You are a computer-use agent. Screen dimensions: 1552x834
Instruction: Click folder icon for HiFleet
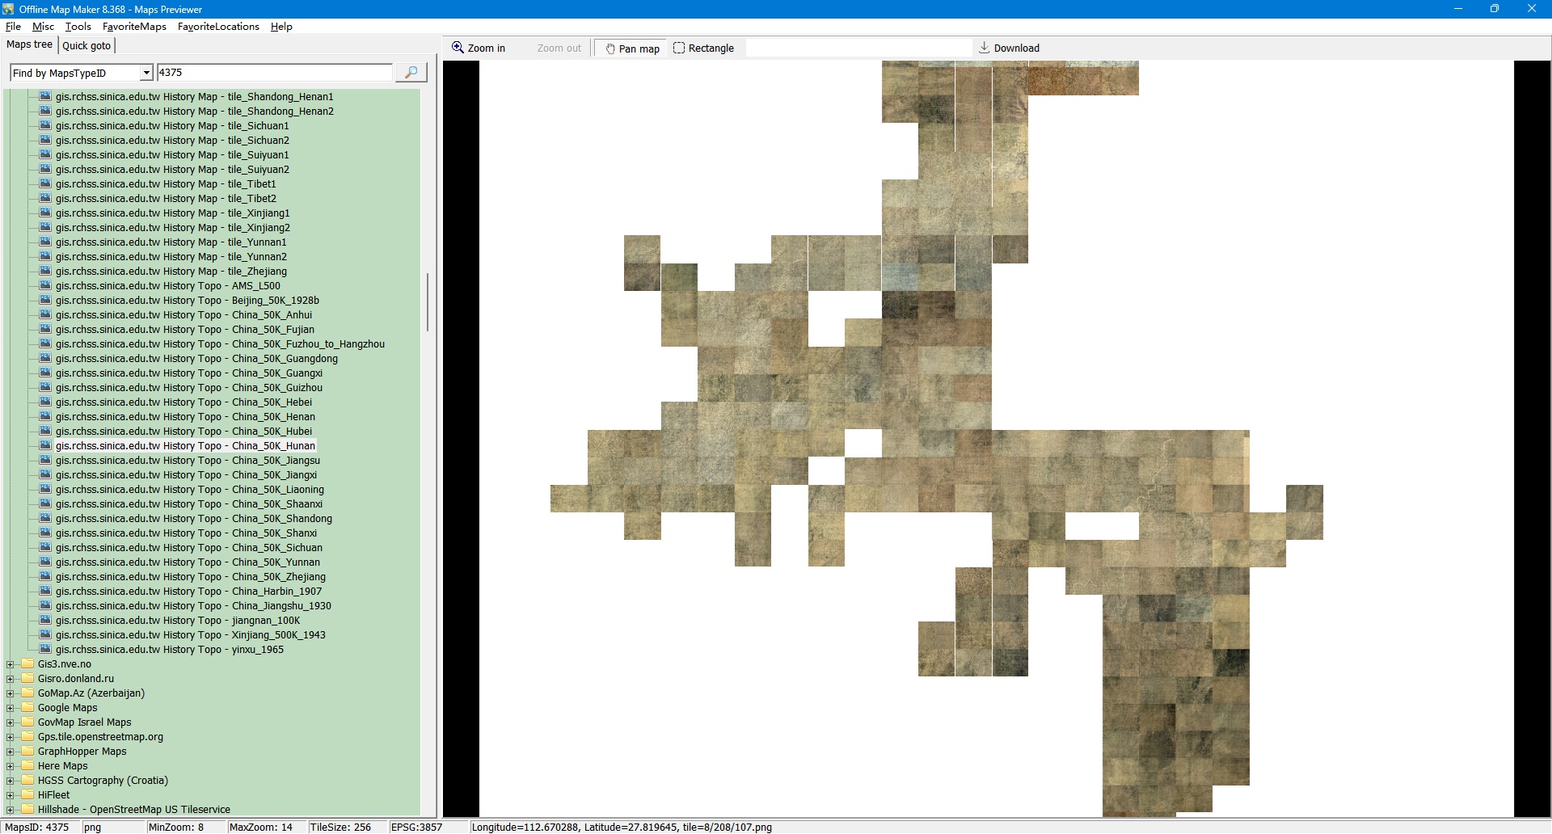click(x=27, y=795)
